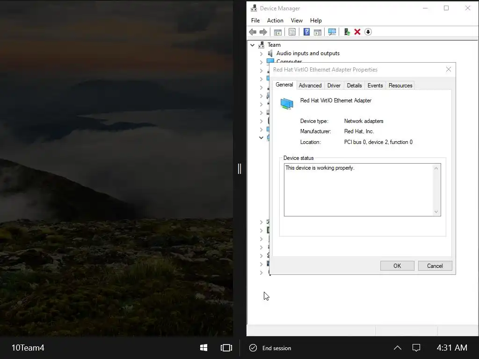
Task: Click the taskbar clock showing 4:31 AM
Action: (452, 348)
